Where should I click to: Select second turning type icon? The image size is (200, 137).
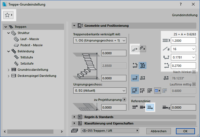(x=142, y=91)
